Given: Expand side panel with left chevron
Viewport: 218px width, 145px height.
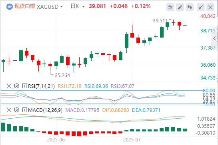Looking at the screenshot, I should coord(214,38).
